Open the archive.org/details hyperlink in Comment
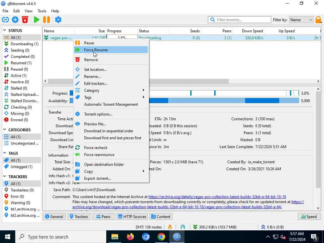Screen dimensions: 324x243 [x=217, y=197]
